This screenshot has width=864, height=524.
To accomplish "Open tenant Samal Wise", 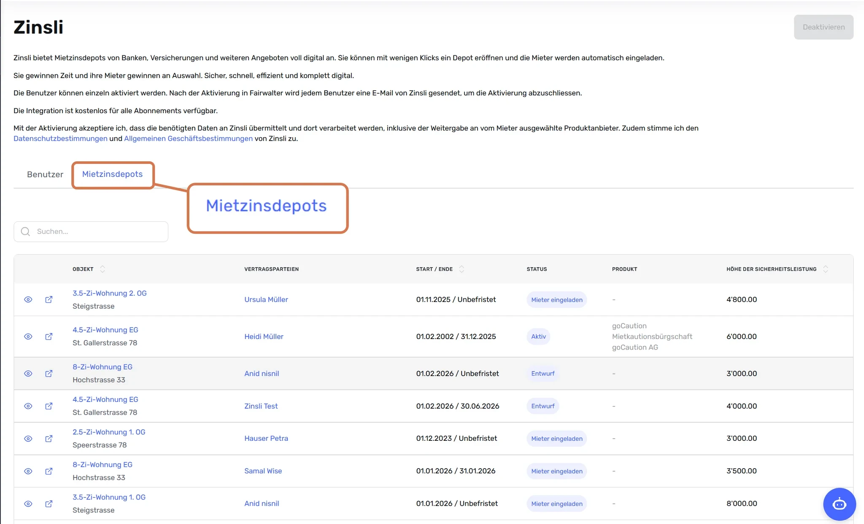I will 263,471.
